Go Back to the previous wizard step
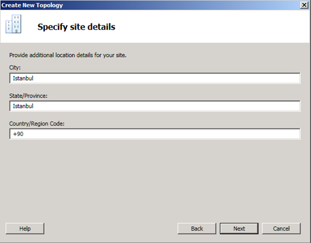The height and width of the screenshot is (243, 311). pyautogui.click(x=197, y=228)
